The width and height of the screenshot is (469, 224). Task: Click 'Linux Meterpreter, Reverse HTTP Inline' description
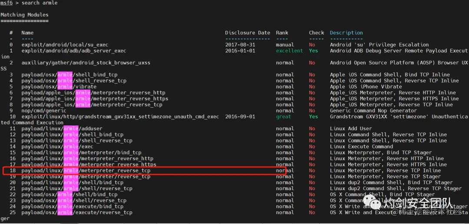click(x=387, y=158)
